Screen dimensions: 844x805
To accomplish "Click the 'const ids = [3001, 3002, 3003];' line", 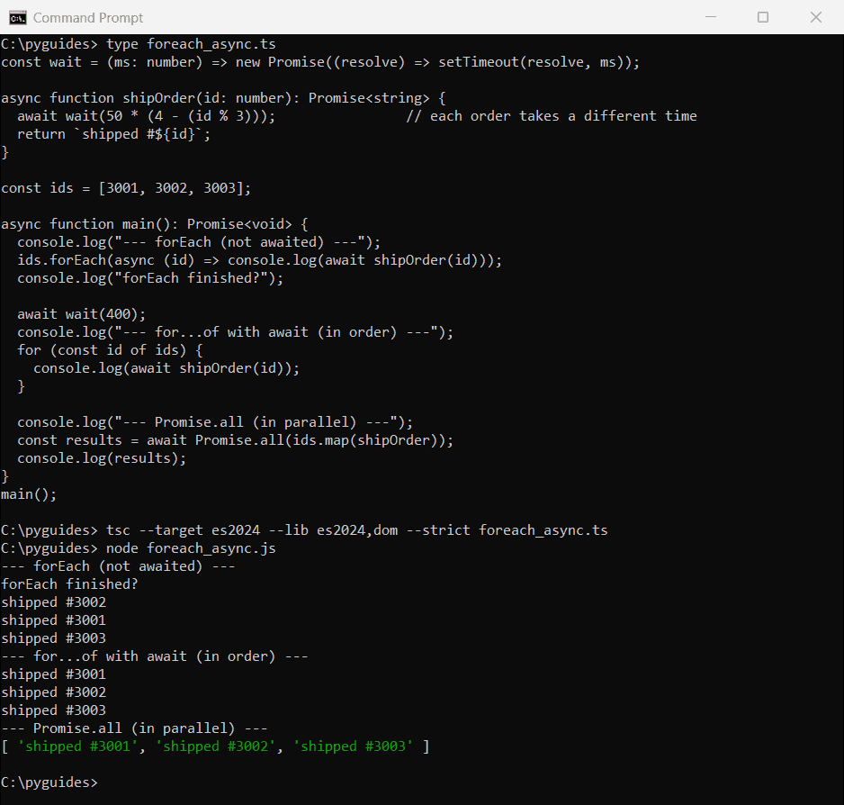I will [126, 188].
